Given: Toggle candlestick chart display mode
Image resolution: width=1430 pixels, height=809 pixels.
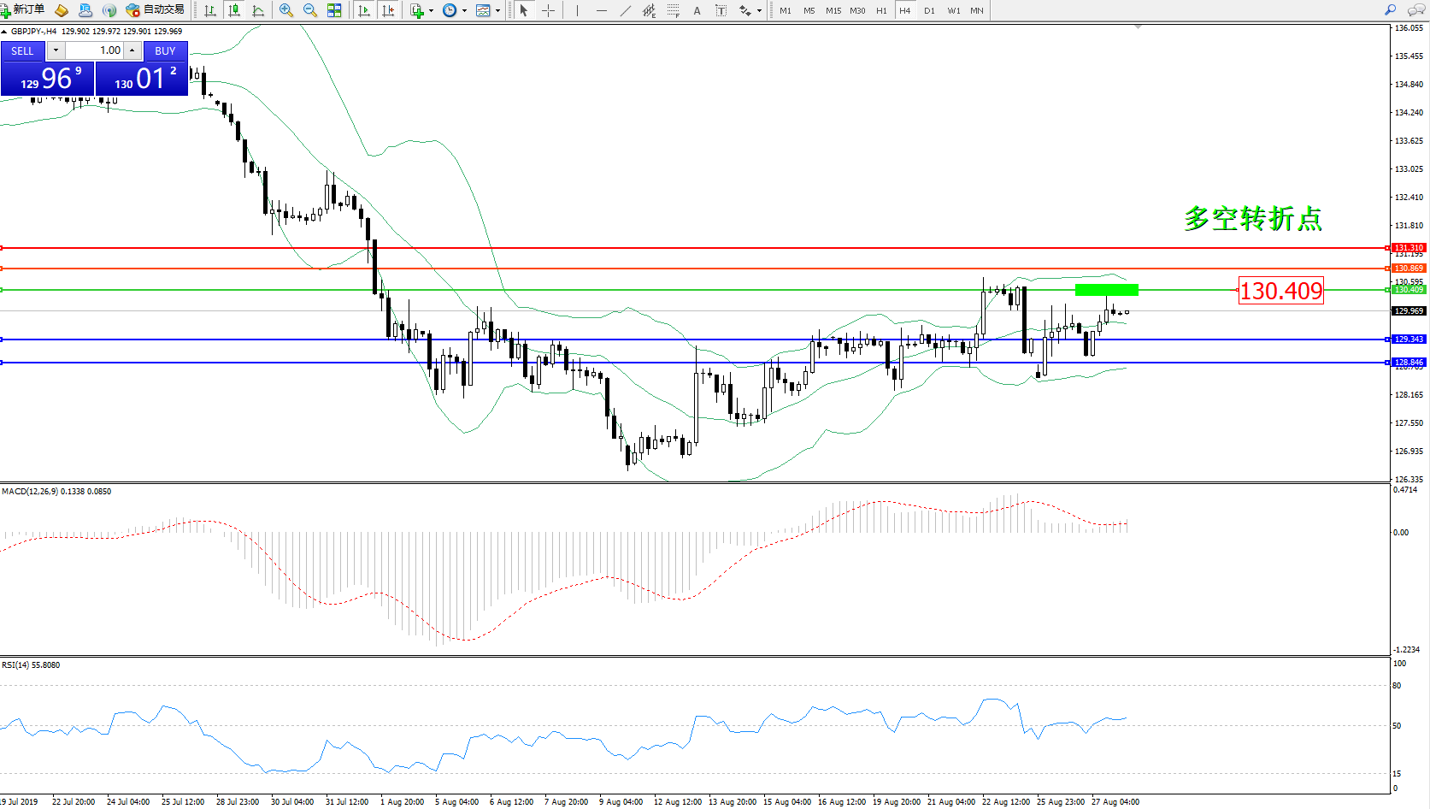Looking at the screenshot, I should (233, 10).
